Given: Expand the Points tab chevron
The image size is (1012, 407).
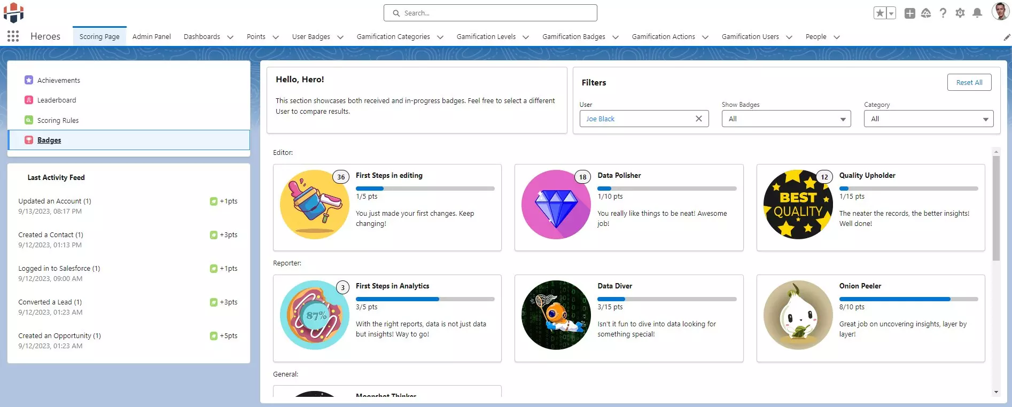Looking at the screenshot, I should point(276,37).
